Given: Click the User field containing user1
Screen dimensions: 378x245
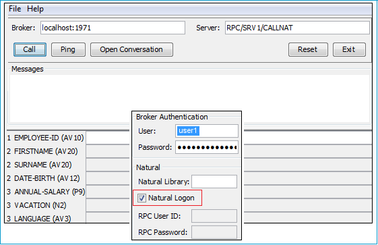Looking at the screenshot, I should tap(207, 131).
